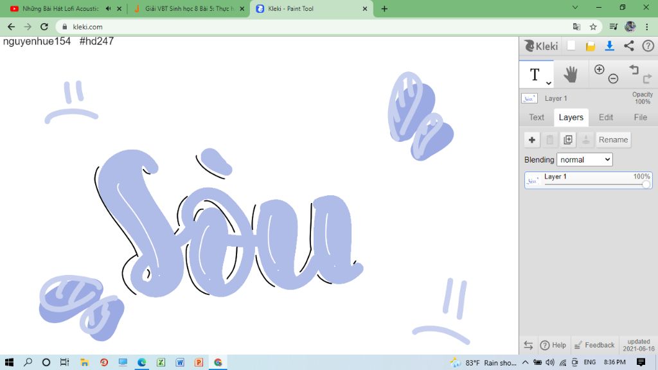
Task: Select the Hand pan tool
Action: pyautogui.click(x=571, y=75)
